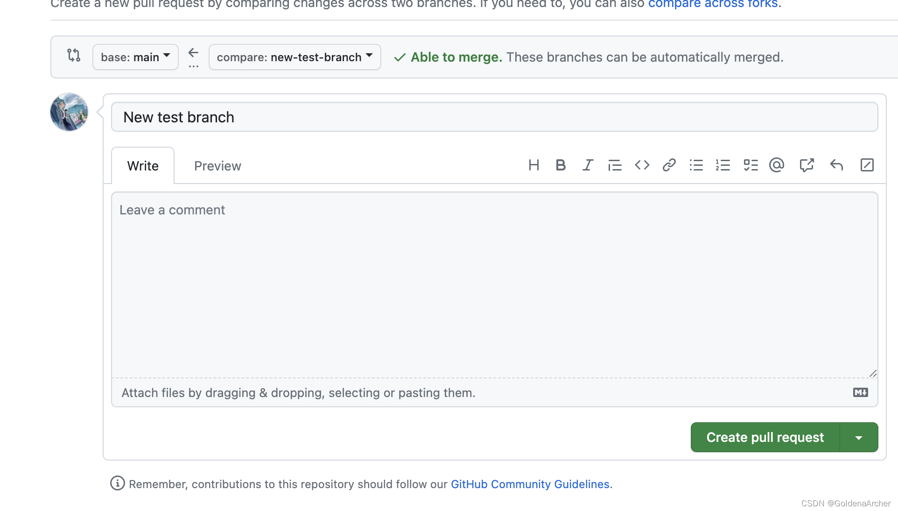This screenshot has height=511, width=898.
Task: Open the compare across forks link
Action: (x=713, y=4)
